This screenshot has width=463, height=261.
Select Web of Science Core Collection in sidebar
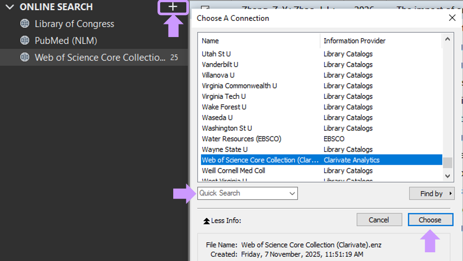pyautogui.click(x=94, y=57)
